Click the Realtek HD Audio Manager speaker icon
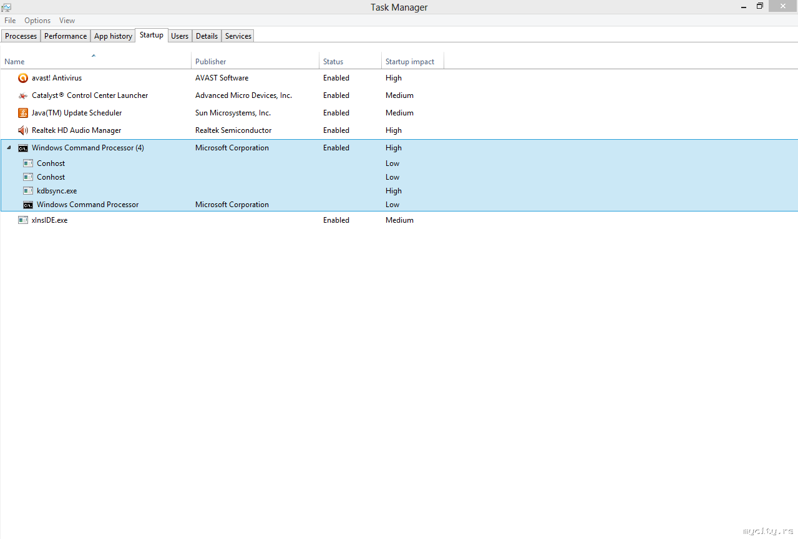This screenshot has height=539, width=798. [x=23, y=130]
